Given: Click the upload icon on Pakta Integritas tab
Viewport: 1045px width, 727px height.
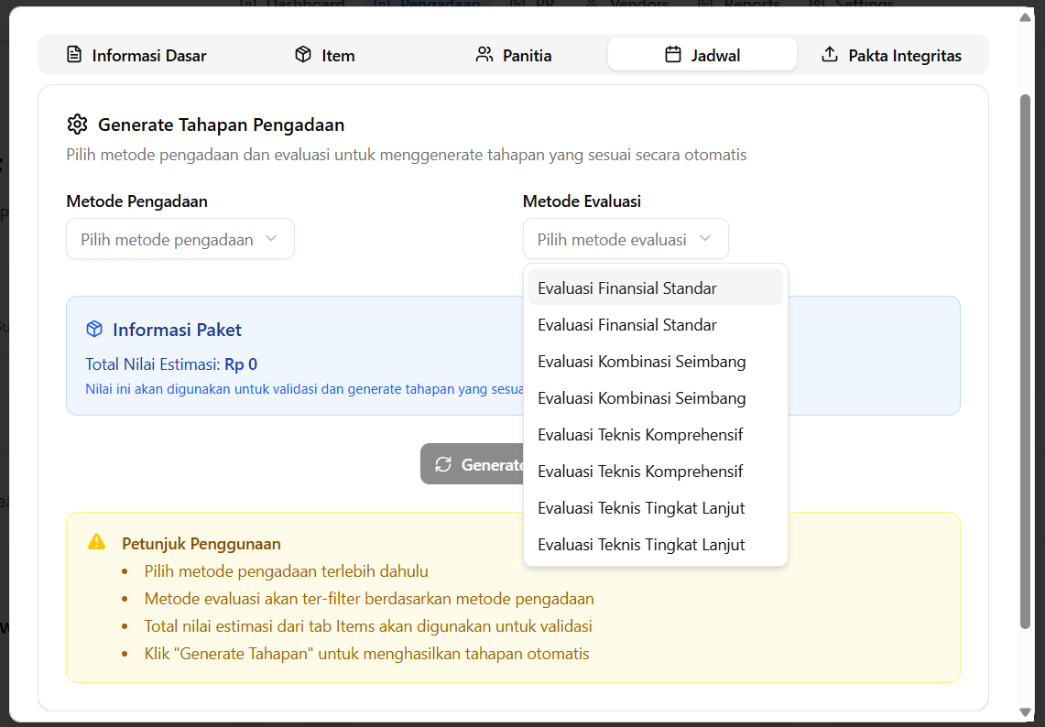Looking at the screenshot, I should 830,54.
